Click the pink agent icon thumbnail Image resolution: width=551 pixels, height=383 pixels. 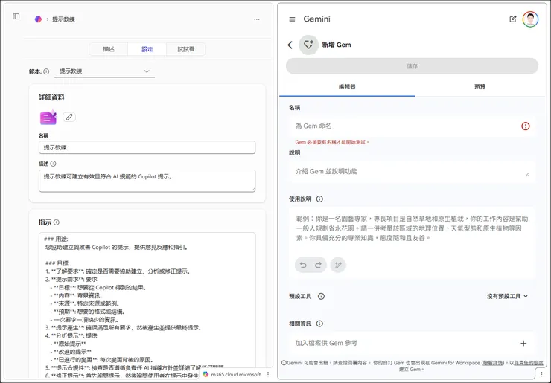point(48,117)
